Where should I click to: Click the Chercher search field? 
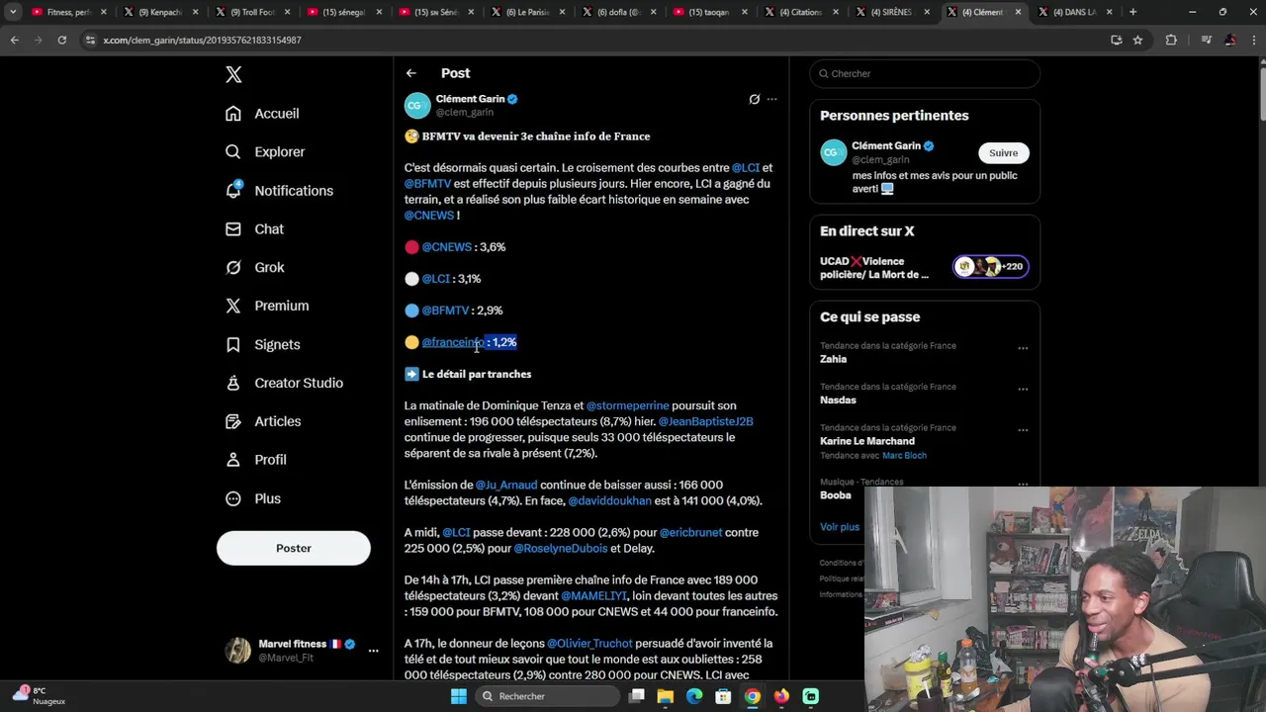tap(925, 73)
